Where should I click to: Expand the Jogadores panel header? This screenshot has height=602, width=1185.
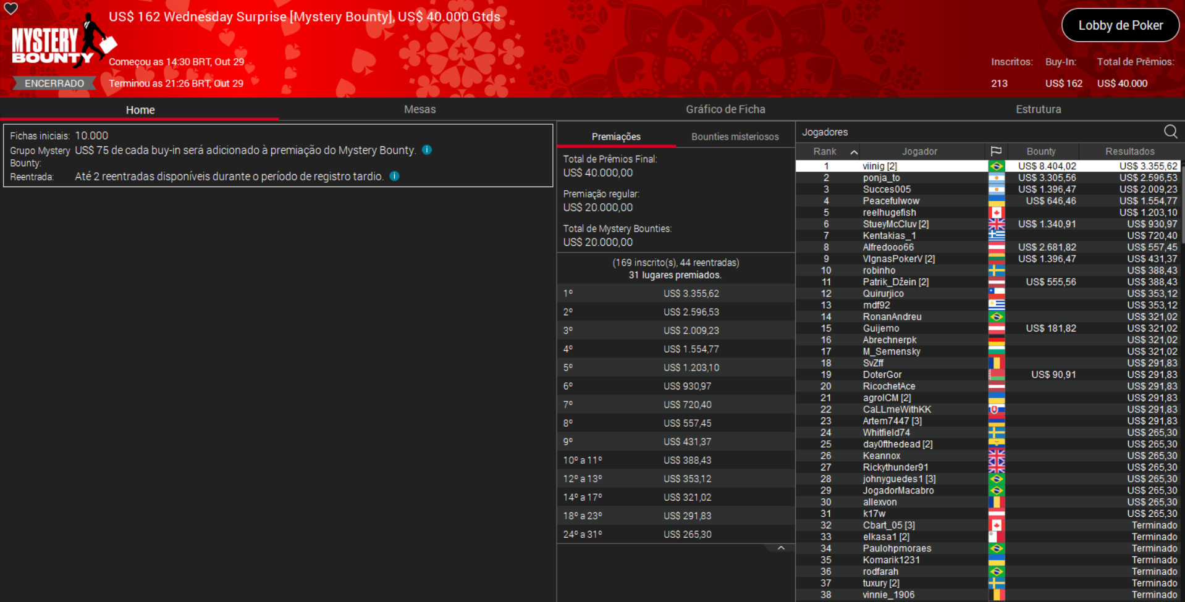click(825, 132)
